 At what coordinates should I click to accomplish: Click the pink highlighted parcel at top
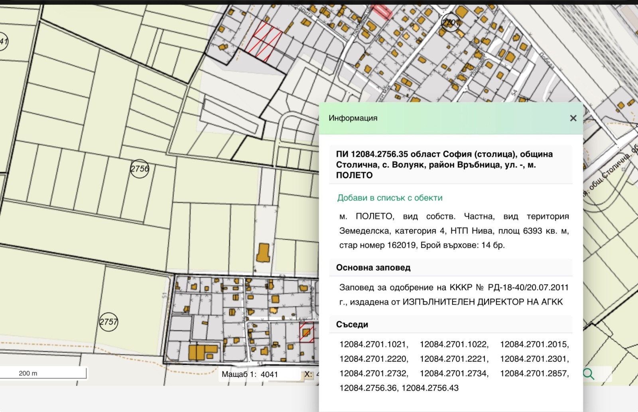pos(382,12)
